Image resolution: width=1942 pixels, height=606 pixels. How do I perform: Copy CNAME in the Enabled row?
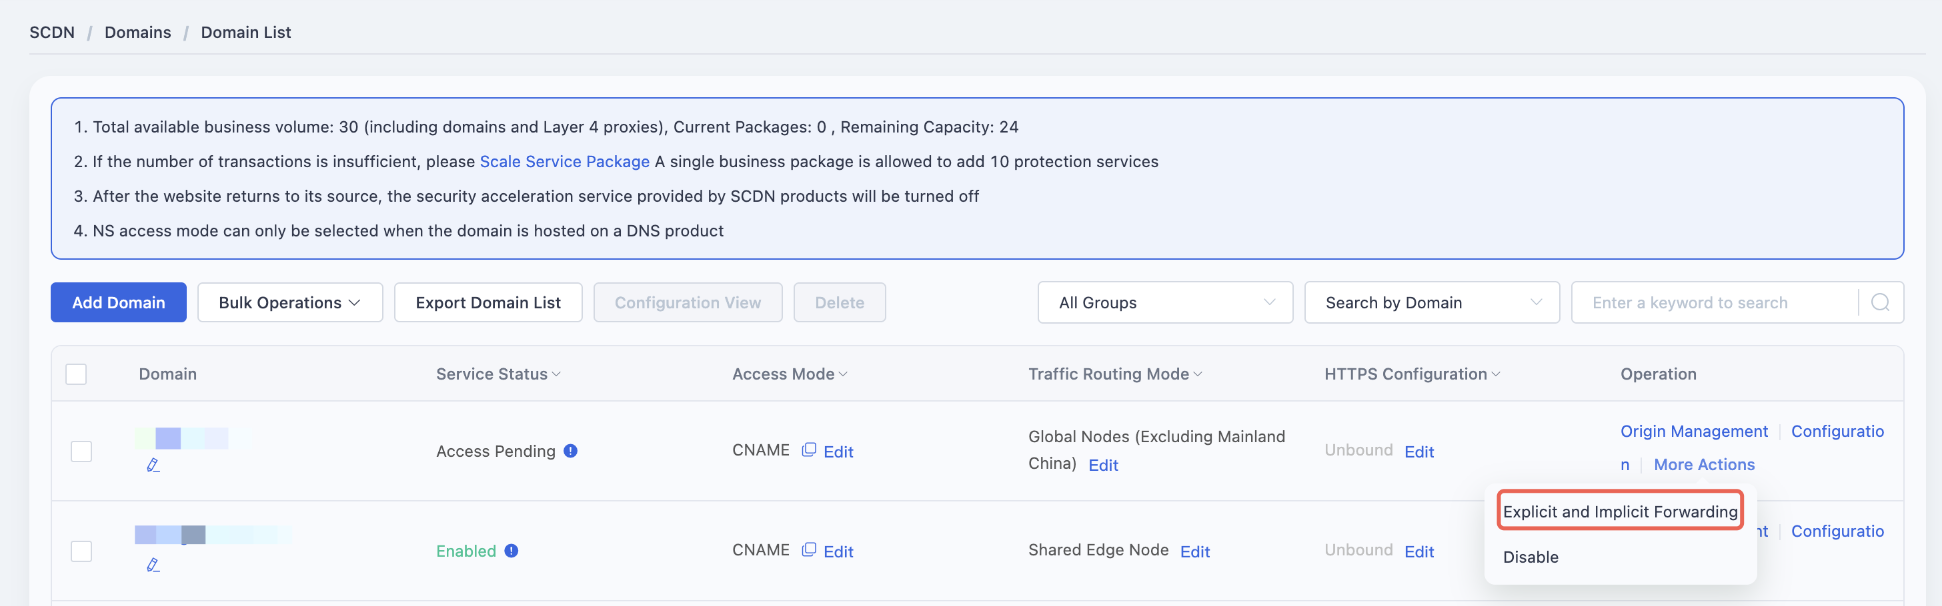[809, 550]
